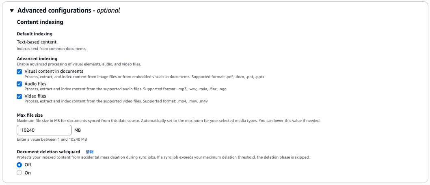
Task: Disable the Audio files checkbox
Action: pyautogui.click(x=19, y=84)
